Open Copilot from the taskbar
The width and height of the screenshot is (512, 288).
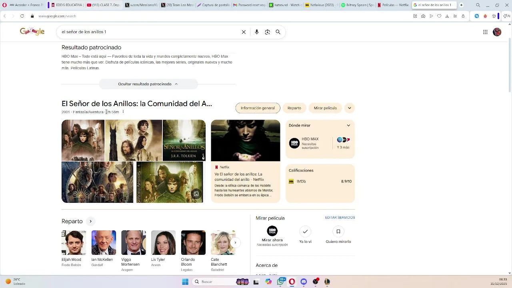pyautogui.click(x=268, y=282)
